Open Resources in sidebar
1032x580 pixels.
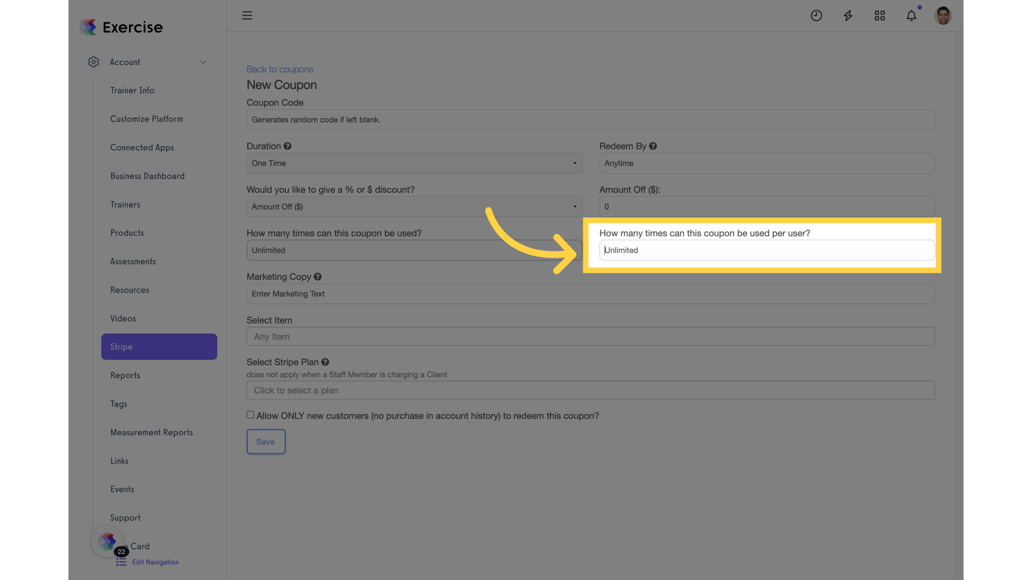click(x=130, y=290)
